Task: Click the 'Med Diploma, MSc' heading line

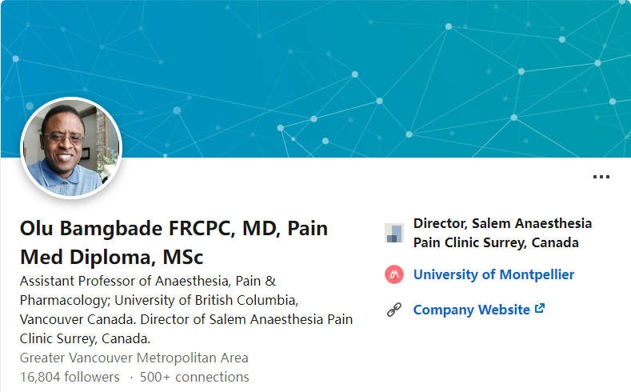Action: point(111,257)
